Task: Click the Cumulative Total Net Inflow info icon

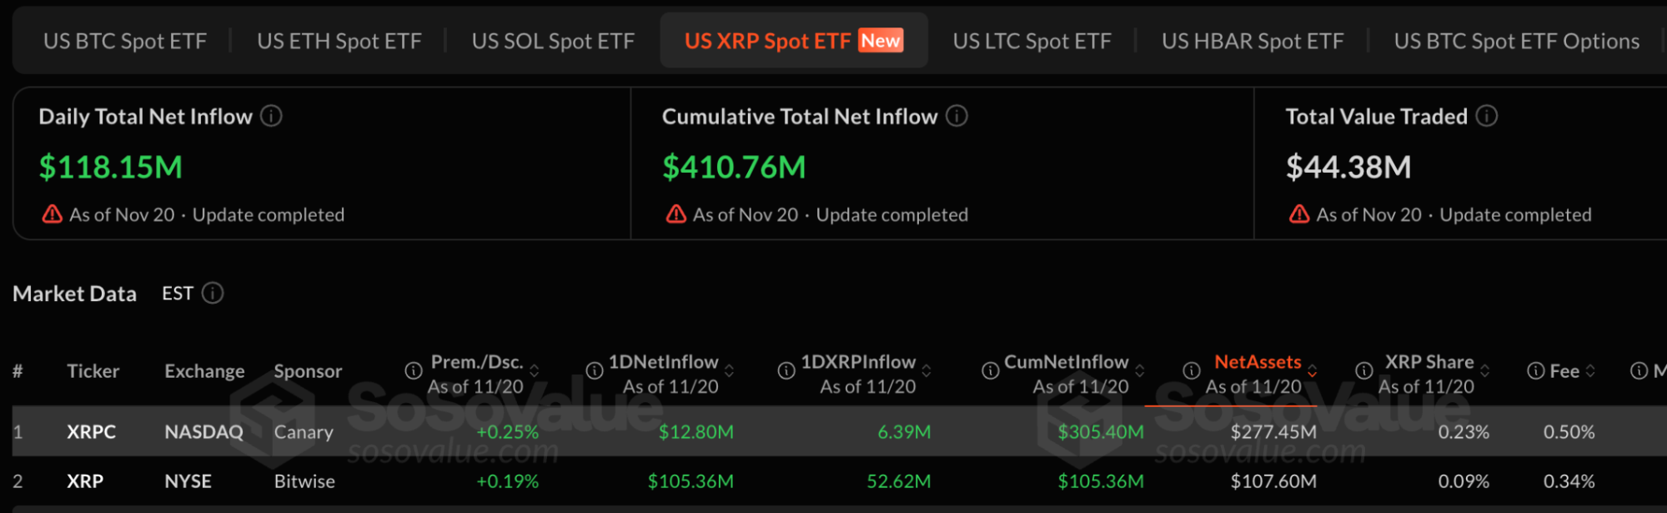Action: [x=957, y=117]
